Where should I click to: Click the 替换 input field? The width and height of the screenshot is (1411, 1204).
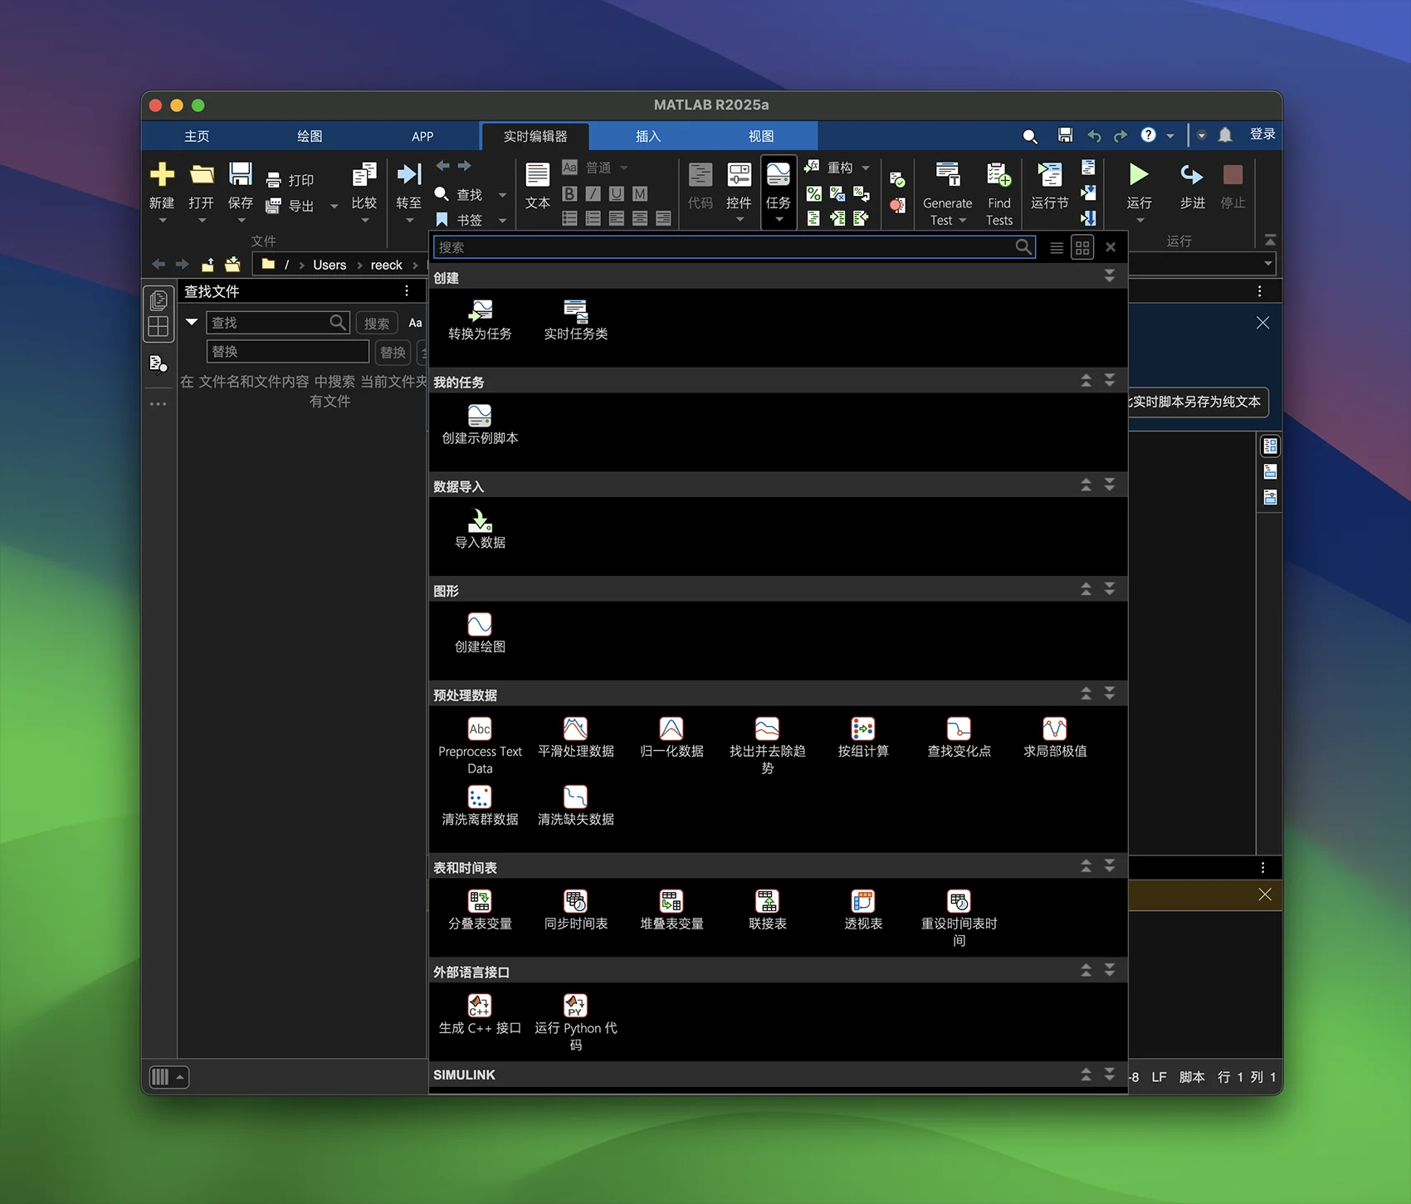pos(287,352)
